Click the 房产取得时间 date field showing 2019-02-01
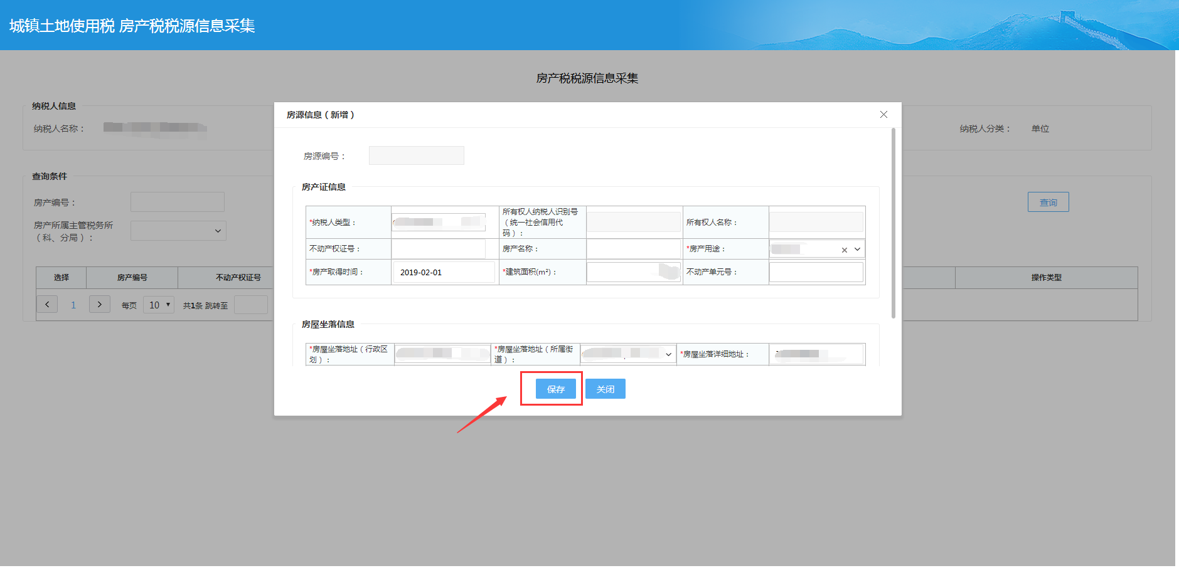The width and height of the screenshot is (1179, 568). coord(444,271)
